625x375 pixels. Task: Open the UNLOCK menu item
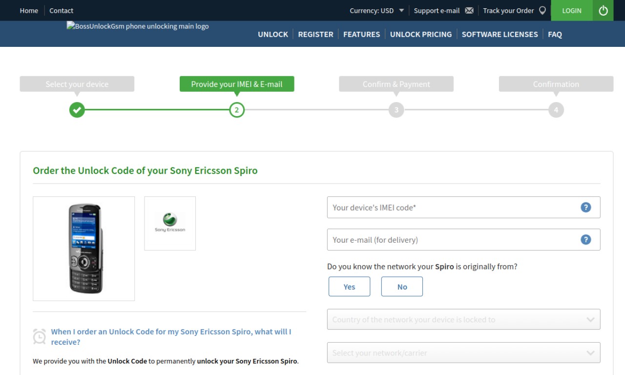point(273,34)
